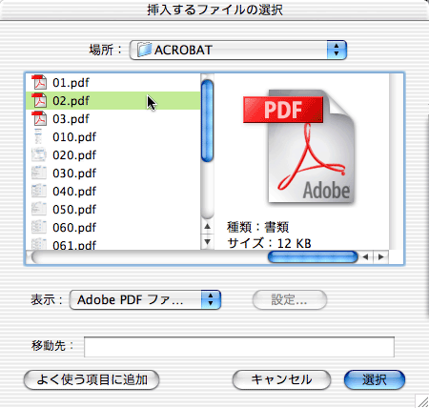The height and width of the screenshot is (408, 429).
Task: Select the 01.pdf file icon
Action: (x=39, y=82)
